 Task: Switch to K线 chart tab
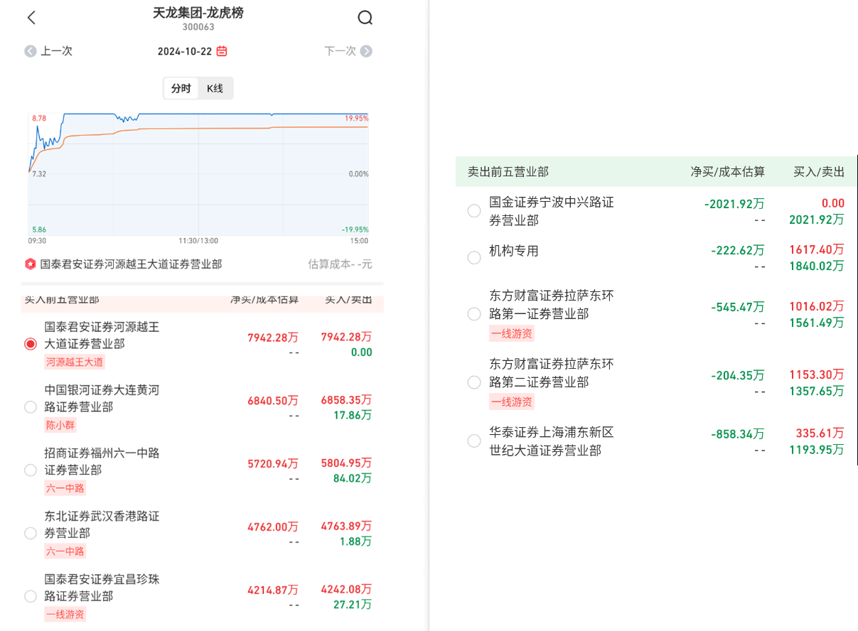point(215,88)
